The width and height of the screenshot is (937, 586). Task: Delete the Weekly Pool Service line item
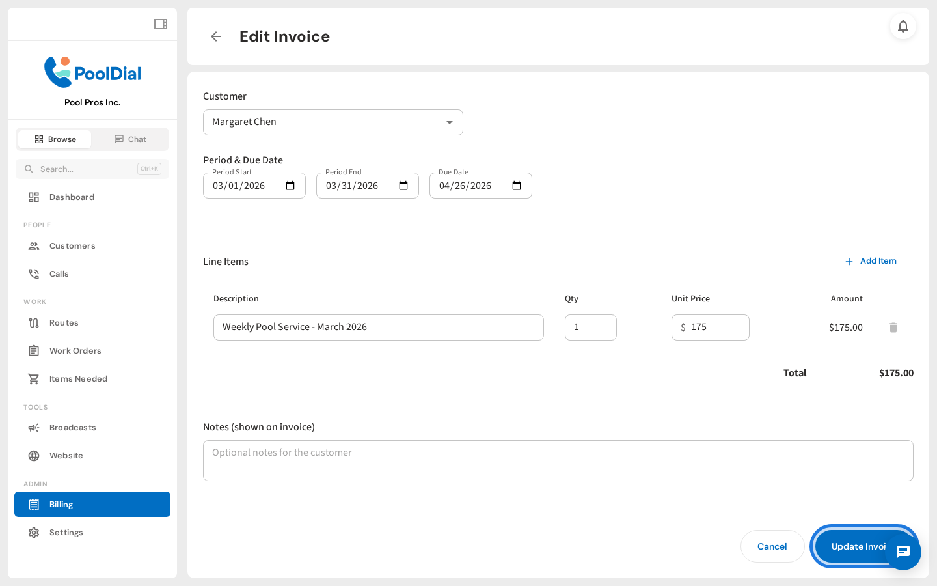(x=893, y=328)
